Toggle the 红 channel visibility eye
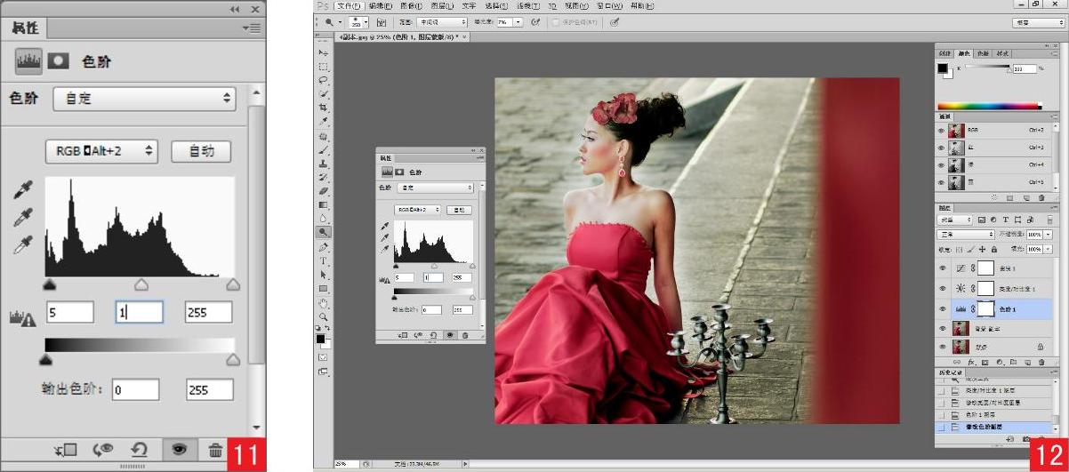1069x472 pixels. point(942,148)
